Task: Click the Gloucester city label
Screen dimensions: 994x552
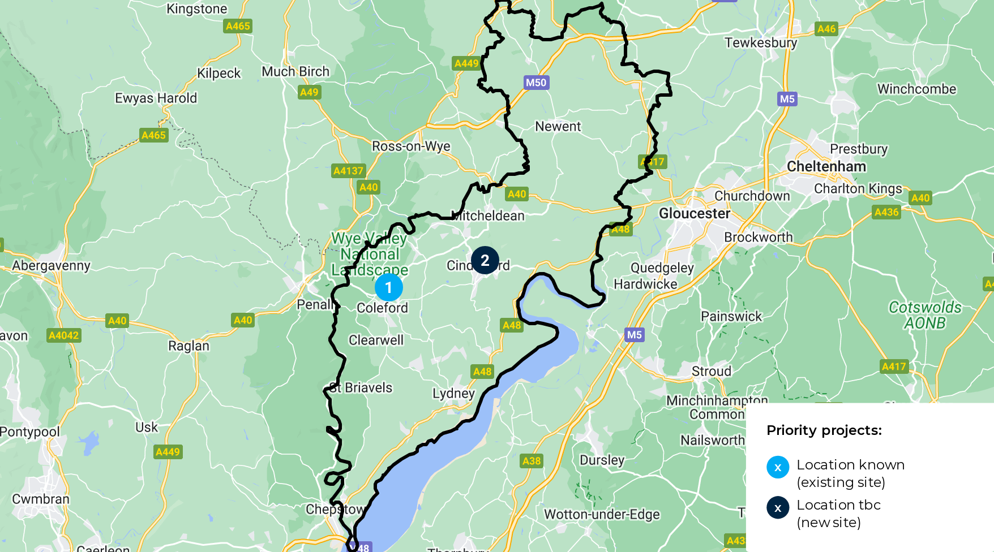Action: click(x=695, y=213)
